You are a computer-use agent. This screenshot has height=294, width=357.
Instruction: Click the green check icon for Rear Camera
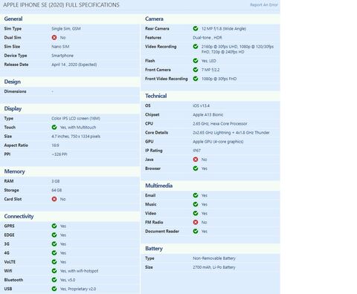196,28
